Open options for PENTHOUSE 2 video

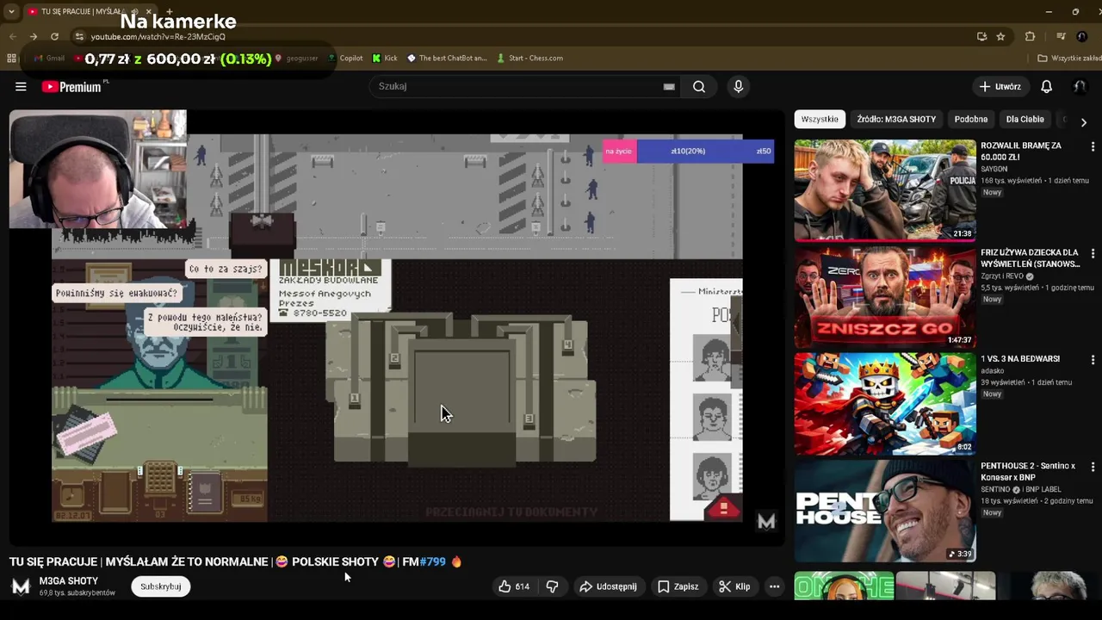(1093, 467)
